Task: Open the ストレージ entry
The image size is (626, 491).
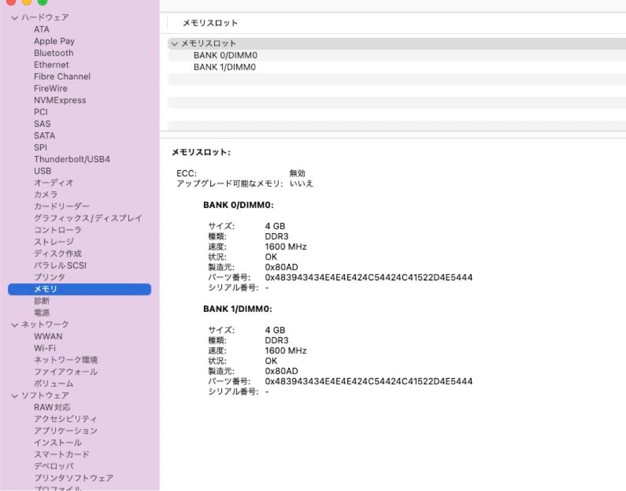Action: (54, 242)
